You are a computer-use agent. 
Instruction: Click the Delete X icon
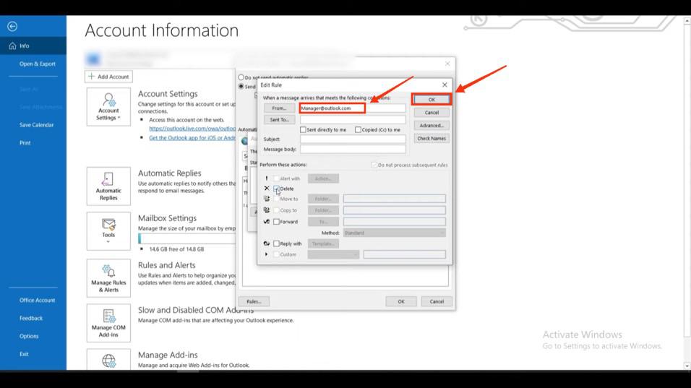point(267,189)
